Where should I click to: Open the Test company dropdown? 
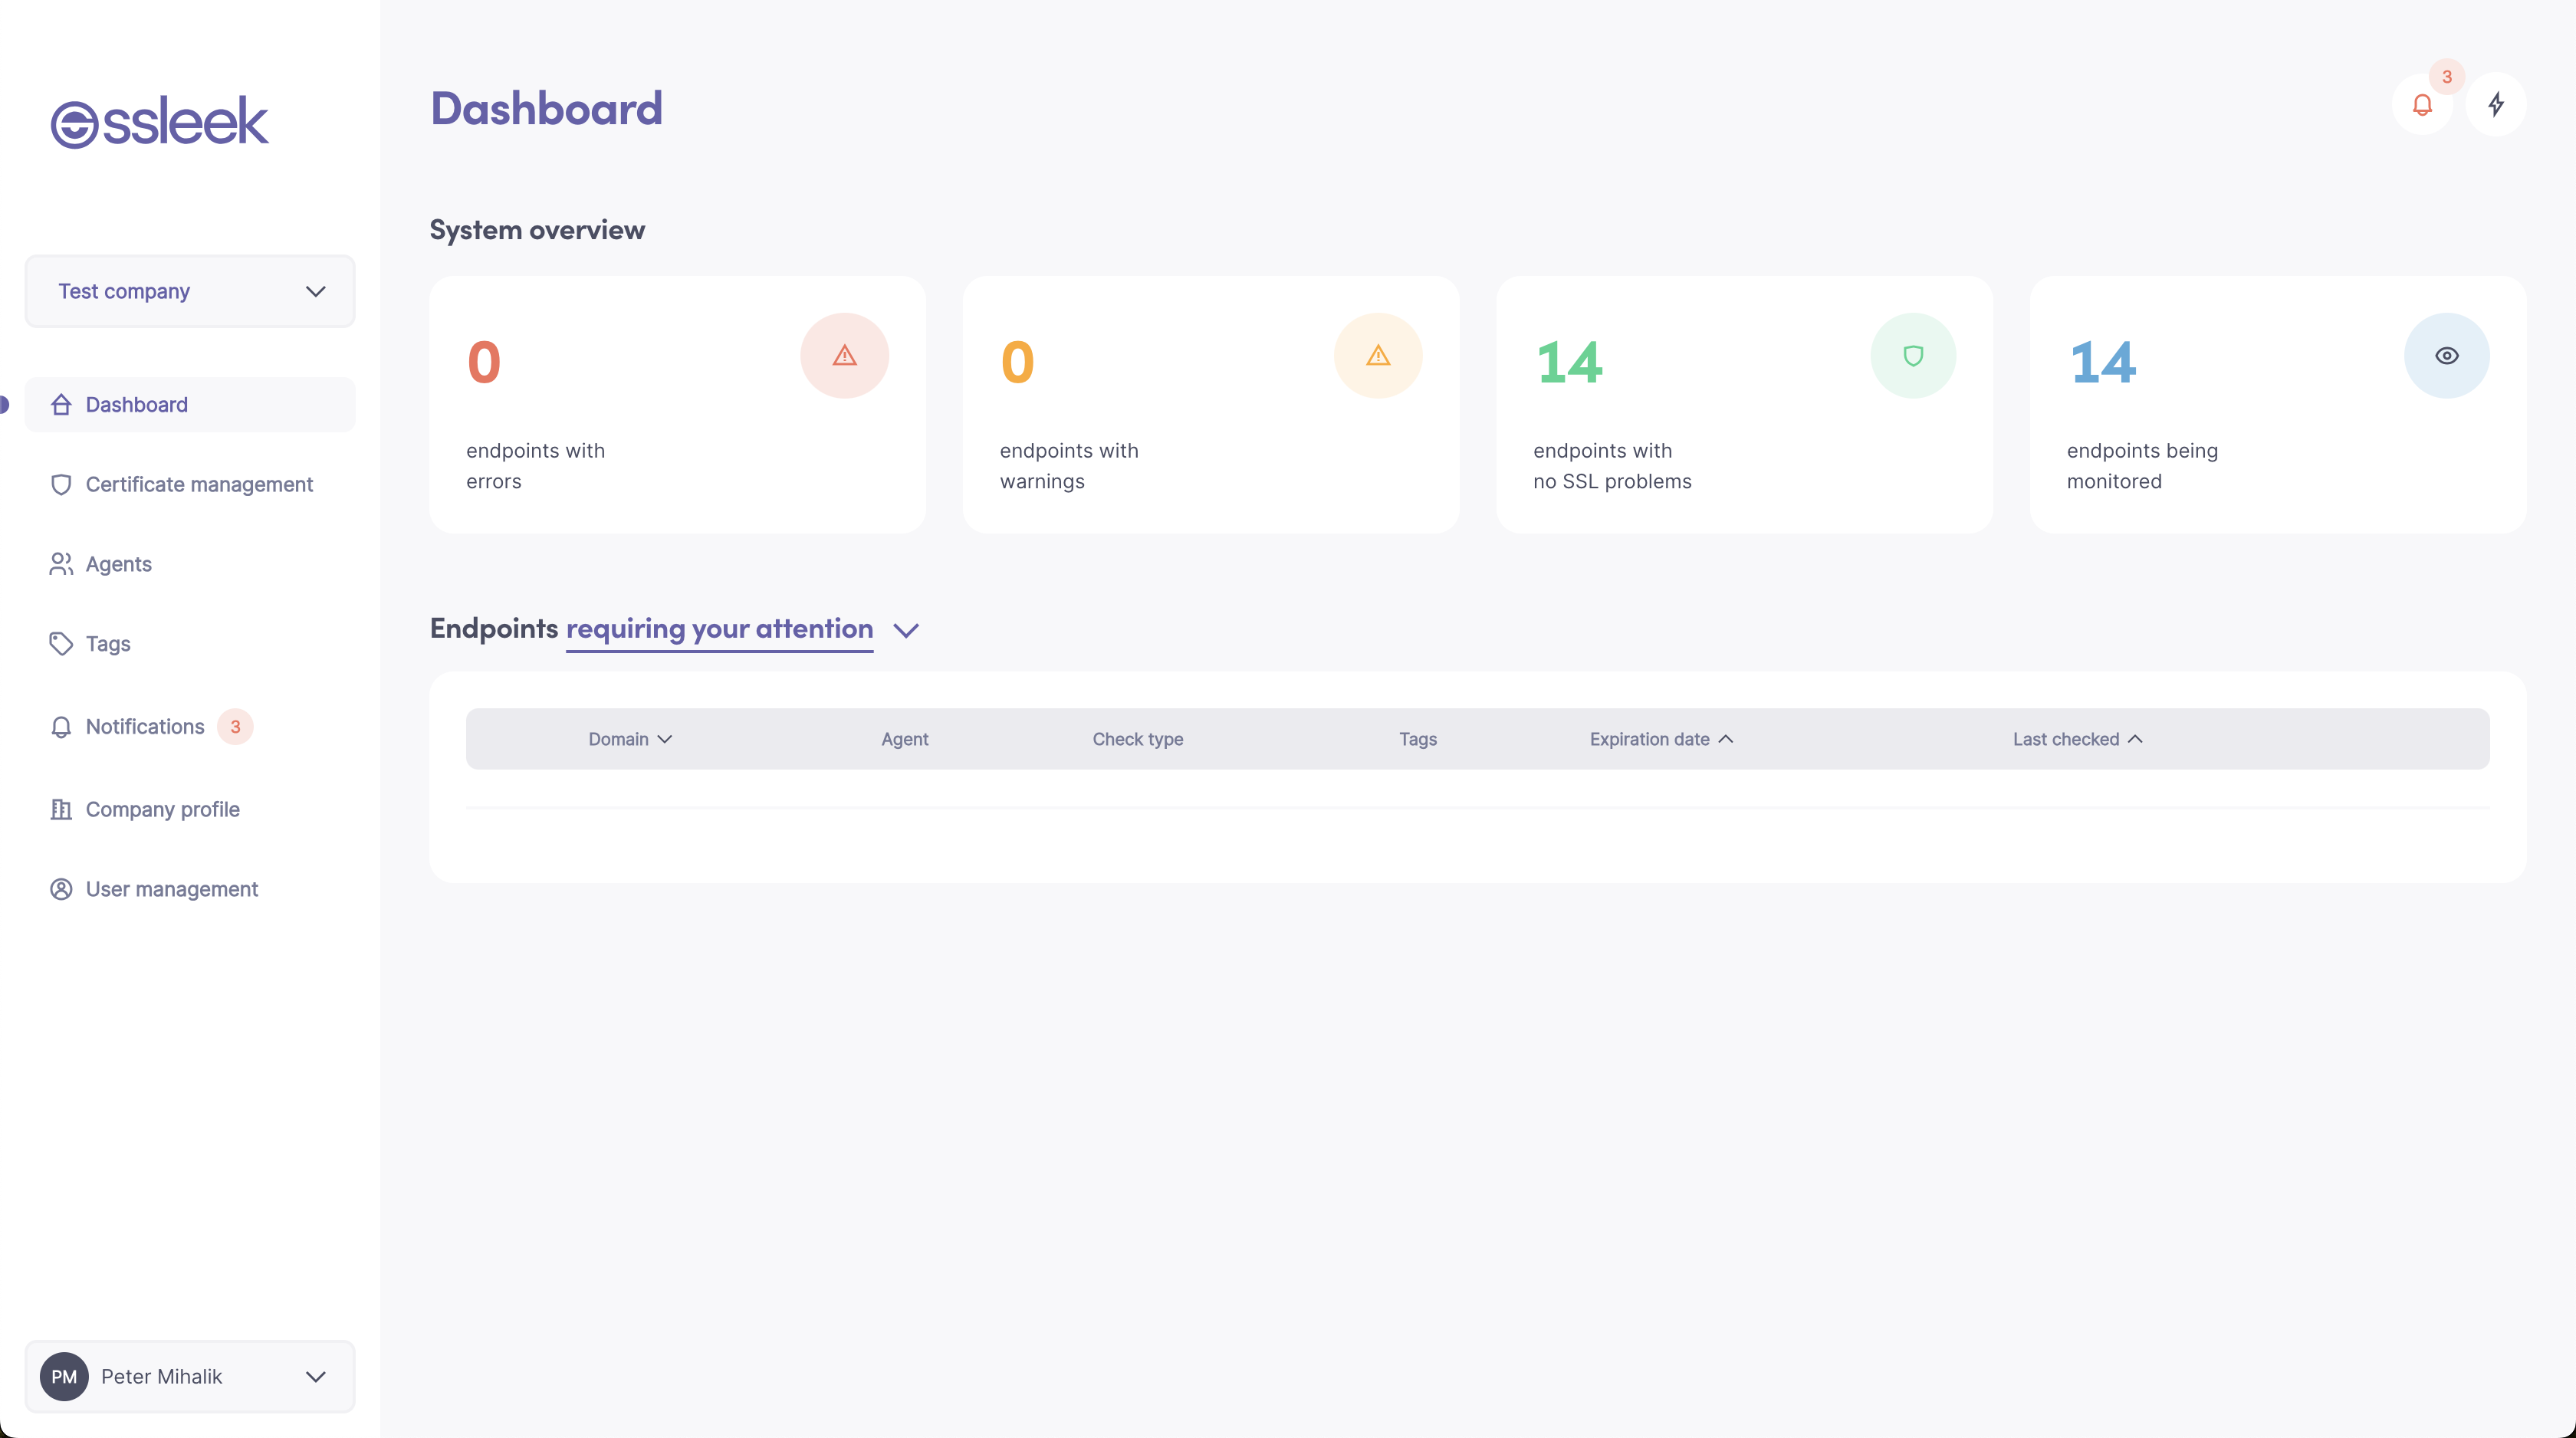pos(190,291)
